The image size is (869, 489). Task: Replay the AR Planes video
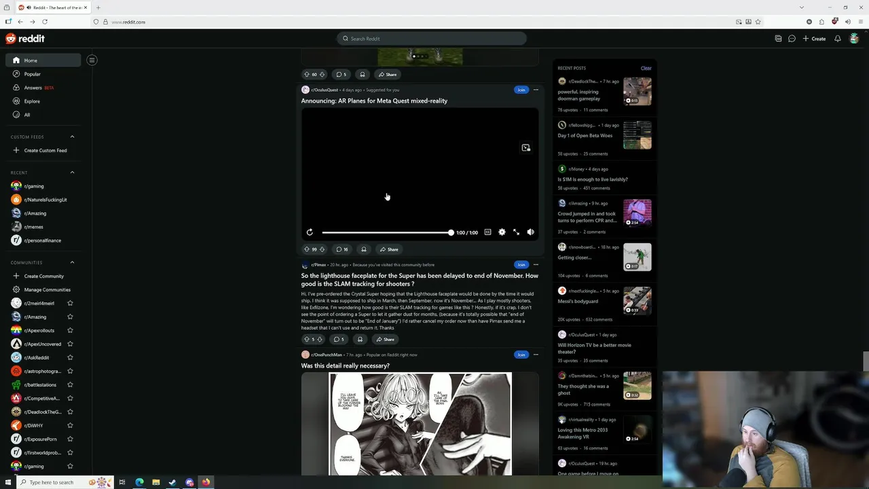click(310, 232)
